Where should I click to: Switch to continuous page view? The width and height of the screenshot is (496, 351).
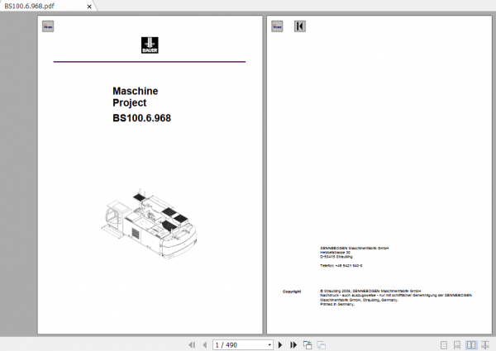pos(457,345)
